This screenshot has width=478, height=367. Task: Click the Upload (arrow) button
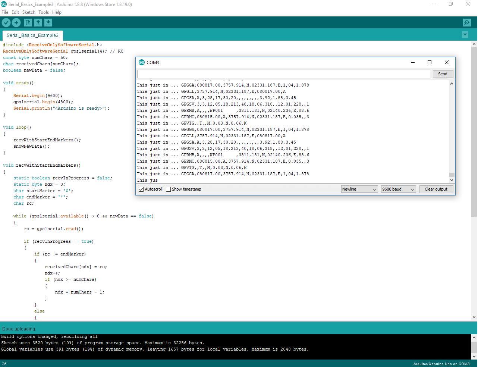coord(16,22)
